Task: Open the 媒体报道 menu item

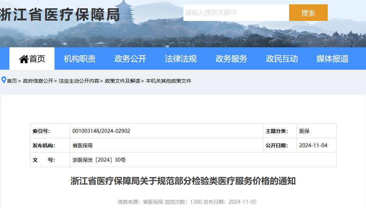Action: (332, 58)
